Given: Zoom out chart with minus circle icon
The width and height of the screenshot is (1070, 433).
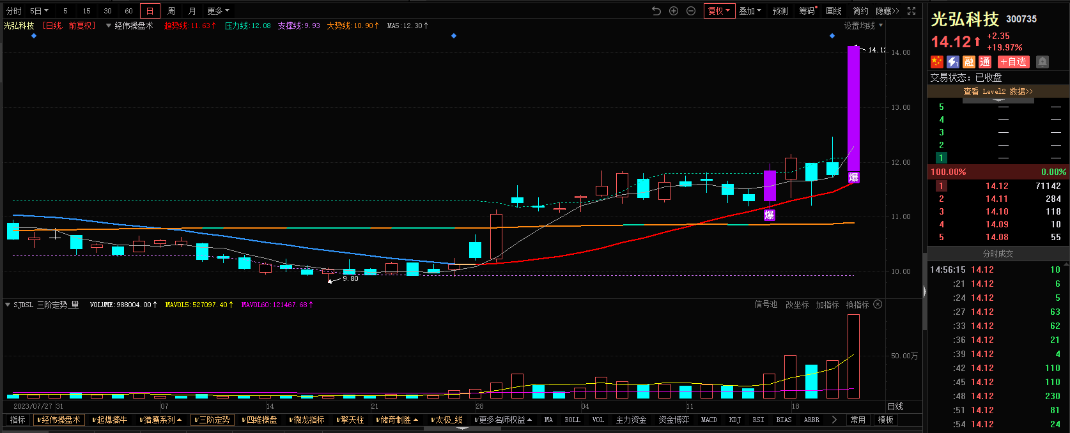Looking at the screenshot, I should pyautogui.click(x=691, y=11).
